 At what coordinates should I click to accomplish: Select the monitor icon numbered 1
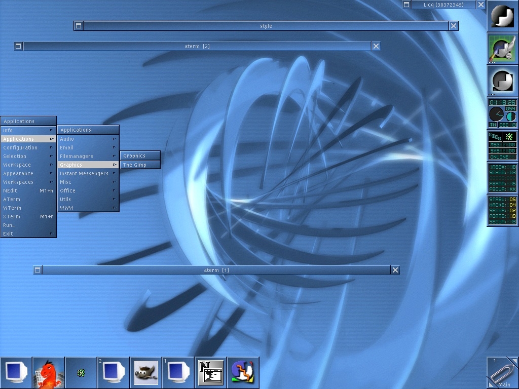tap(178, 373)
